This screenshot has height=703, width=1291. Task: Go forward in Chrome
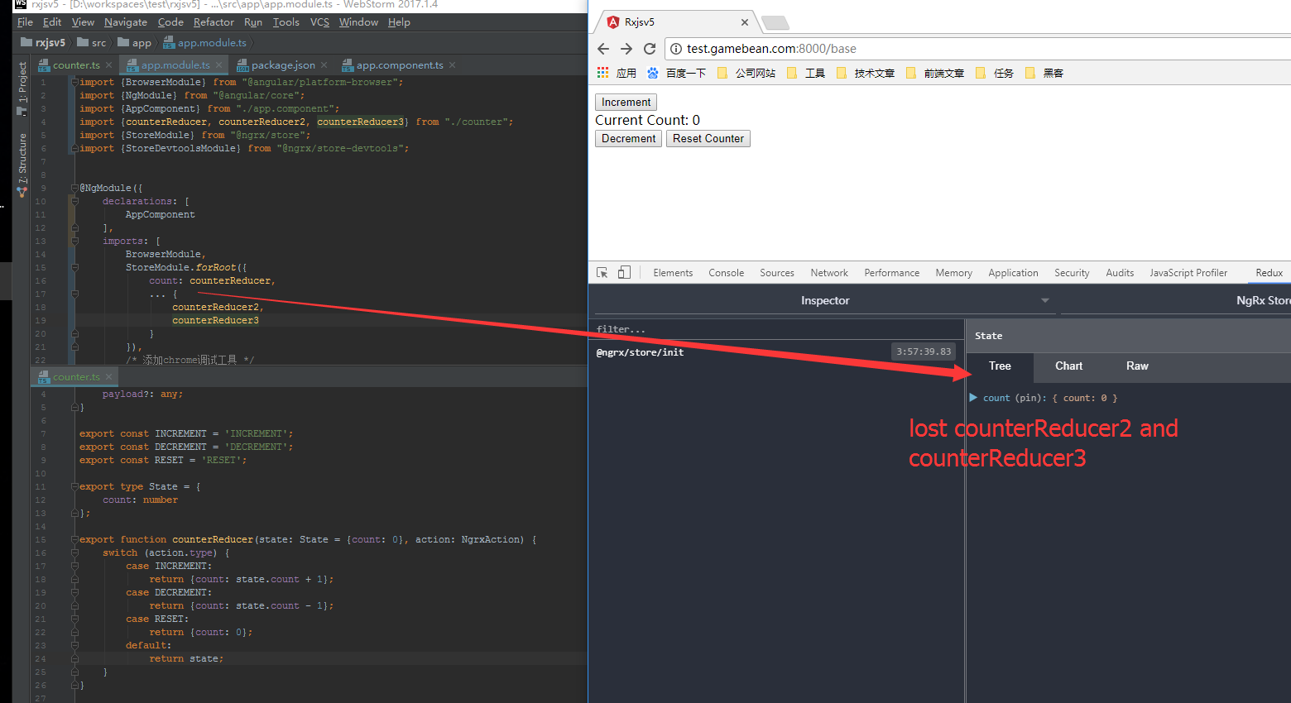pyautogui.click(x=626, y=49)
